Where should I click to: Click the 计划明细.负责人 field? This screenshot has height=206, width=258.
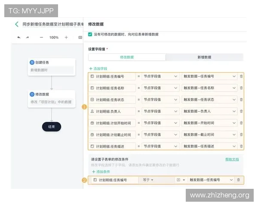point(112,112)
